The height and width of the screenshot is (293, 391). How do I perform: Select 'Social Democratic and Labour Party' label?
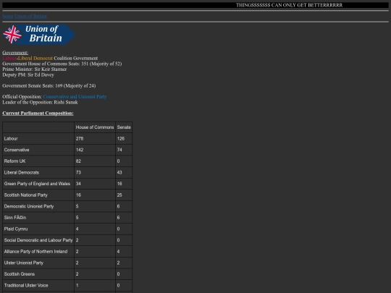tap(38, 240)
